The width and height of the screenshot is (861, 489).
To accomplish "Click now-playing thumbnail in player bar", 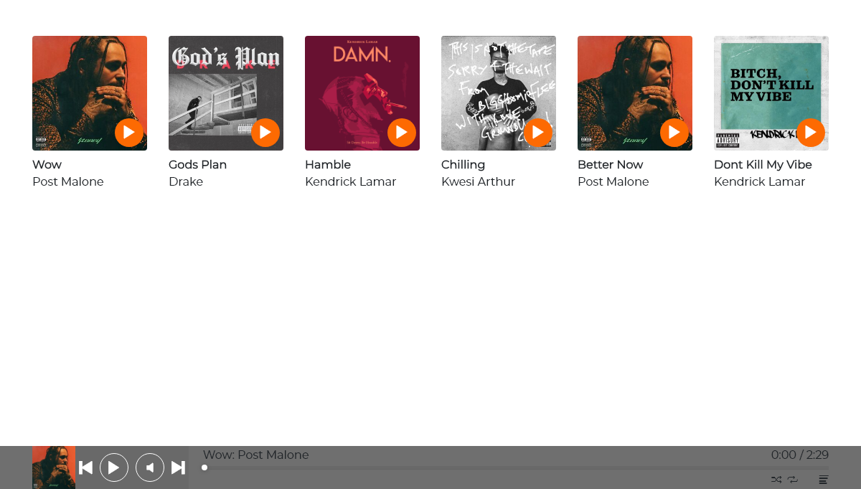I will coord(54,467).
